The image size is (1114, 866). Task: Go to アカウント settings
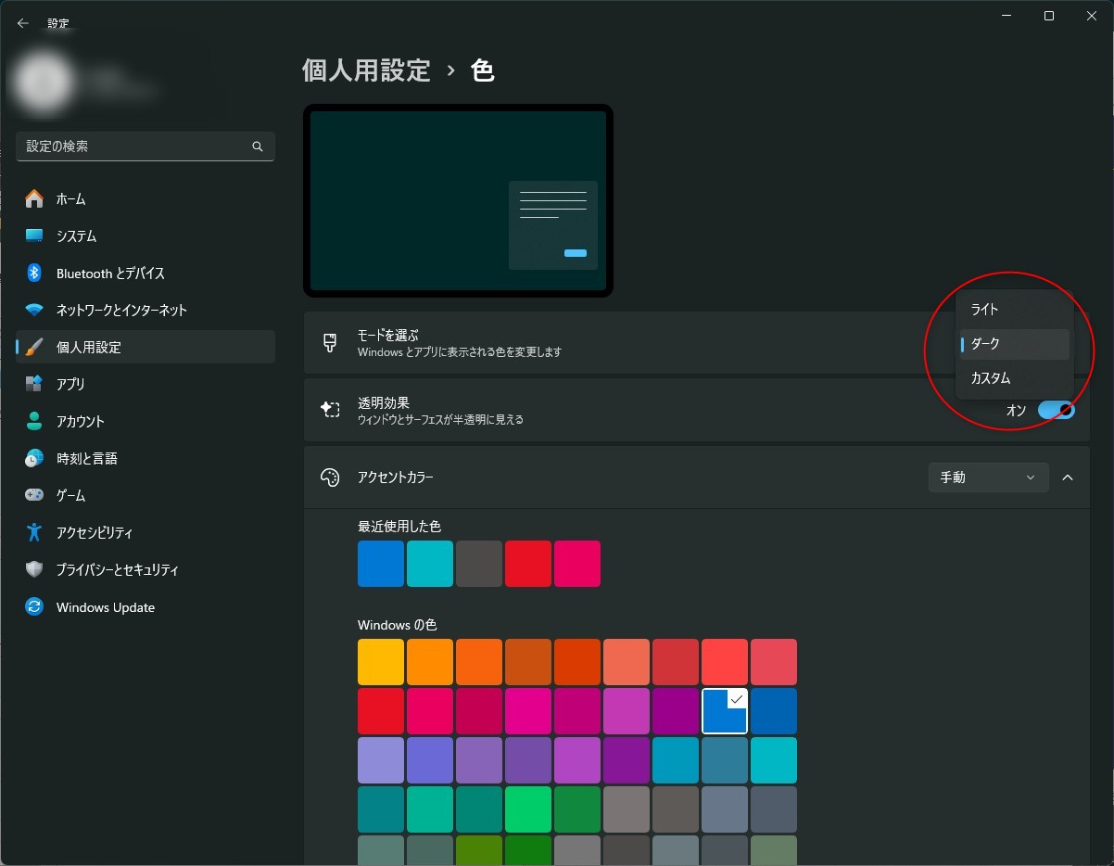pyautogui.click(x=146, y=421)
